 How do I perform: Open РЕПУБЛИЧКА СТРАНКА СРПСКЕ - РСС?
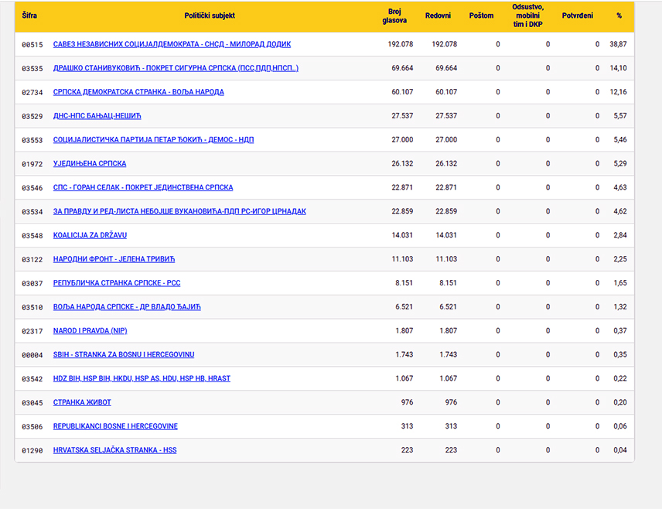click(117, 283)
